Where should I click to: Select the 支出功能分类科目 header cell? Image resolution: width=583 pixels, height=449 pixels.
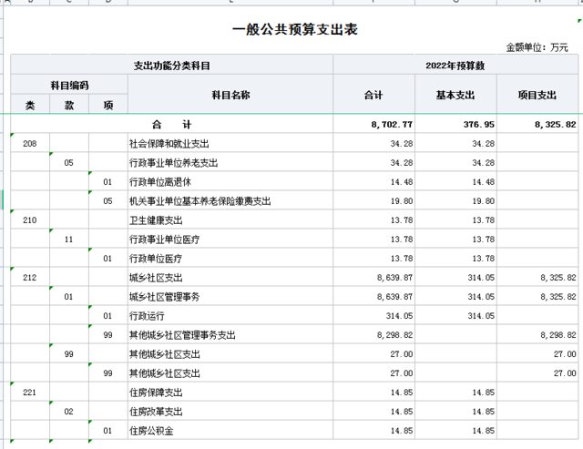click(x=171, y=66)
